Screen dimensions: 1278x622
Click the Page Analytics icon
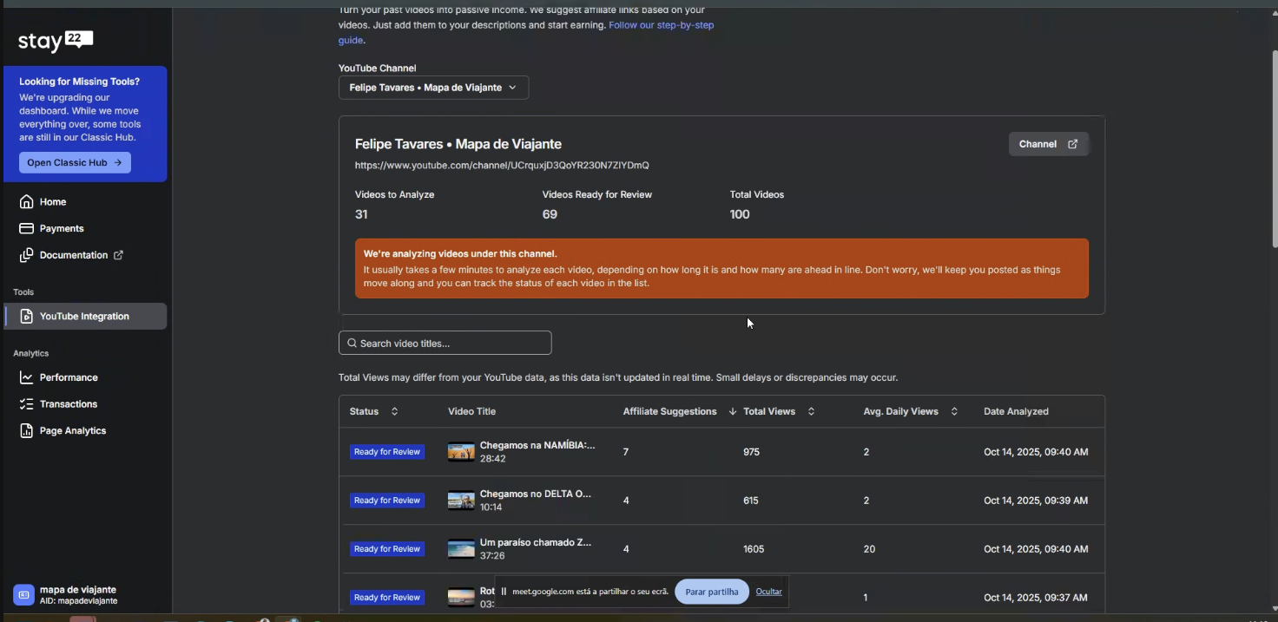pyautogui.click(x=27, y=431)
